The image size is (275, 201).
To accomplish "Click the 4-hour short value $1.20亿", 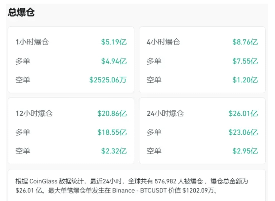I will click(x=245, y=80).
